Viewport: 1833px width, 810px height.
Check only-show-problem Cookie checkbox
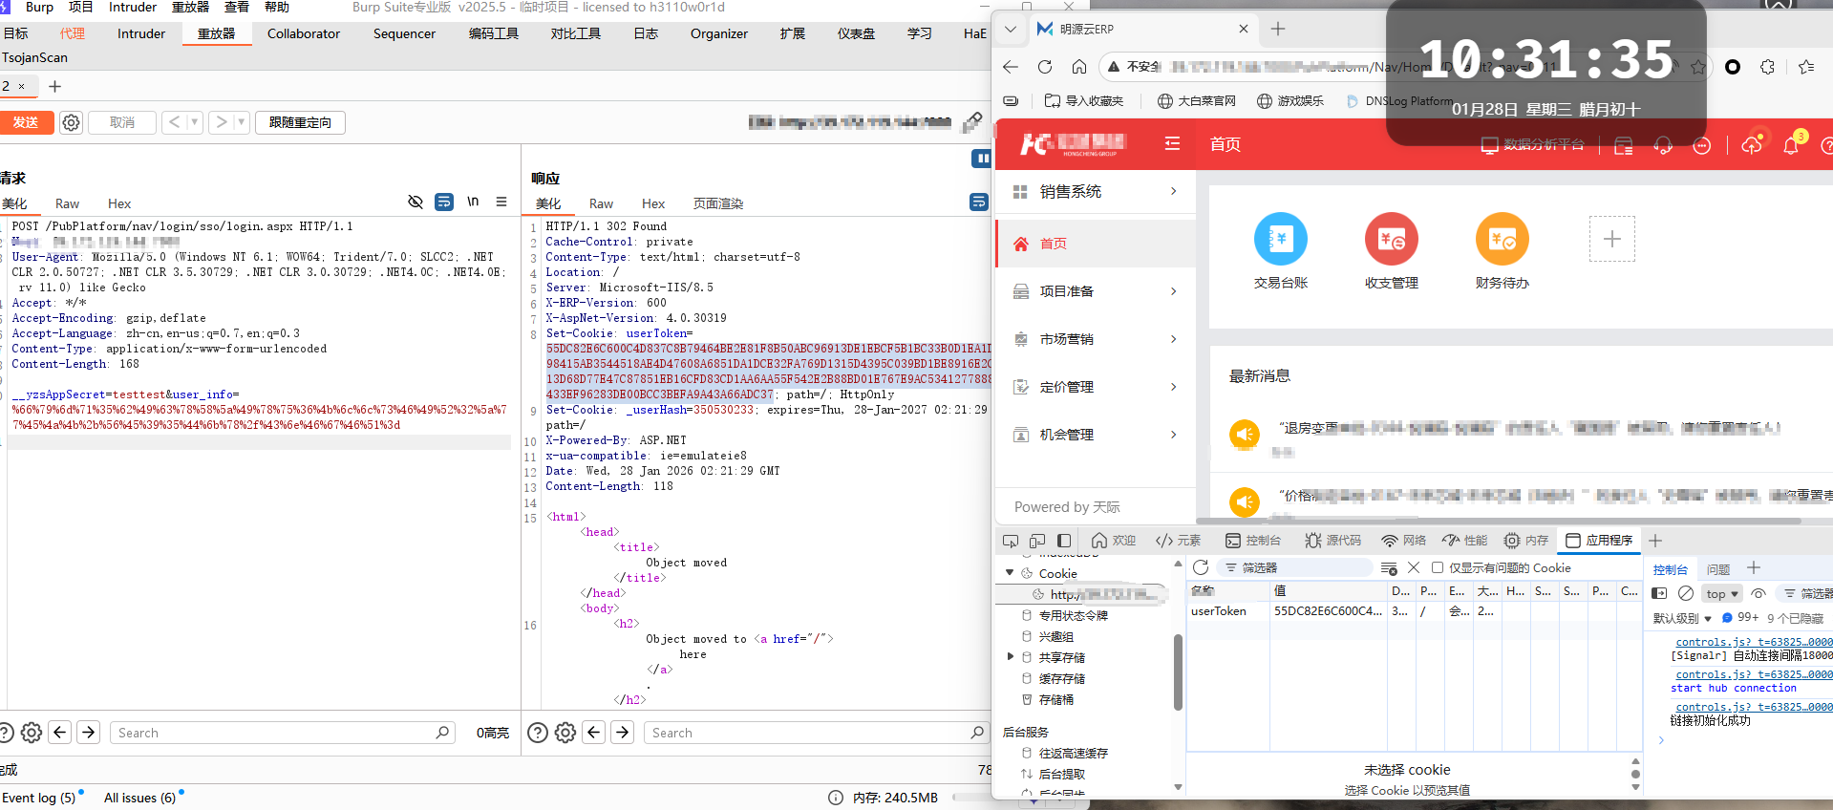(x=1437, y=567)
